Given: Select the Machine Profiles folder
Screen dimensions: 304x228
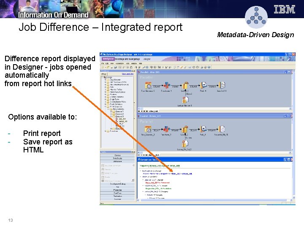Looking at the screenshot, I should pos(116,90).
